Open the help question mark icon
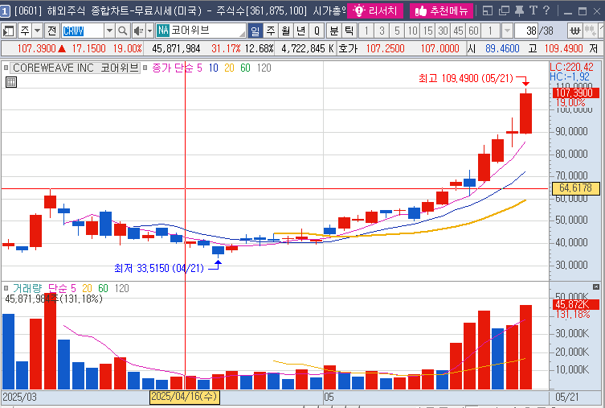The height and width of the screenshot is (408, 605). (546, 10)
